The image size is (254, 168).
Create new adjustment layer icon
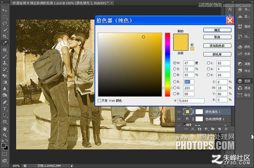click(206, 129)
